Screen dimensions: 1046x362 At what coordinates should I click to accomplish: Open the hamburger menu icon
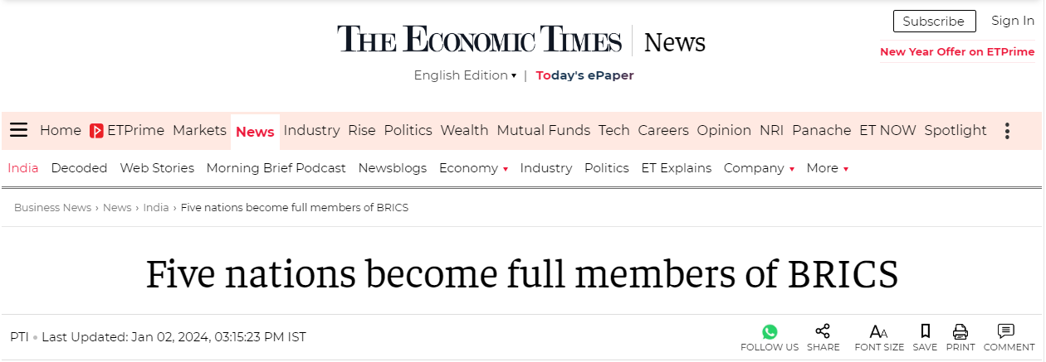point(19,131)
